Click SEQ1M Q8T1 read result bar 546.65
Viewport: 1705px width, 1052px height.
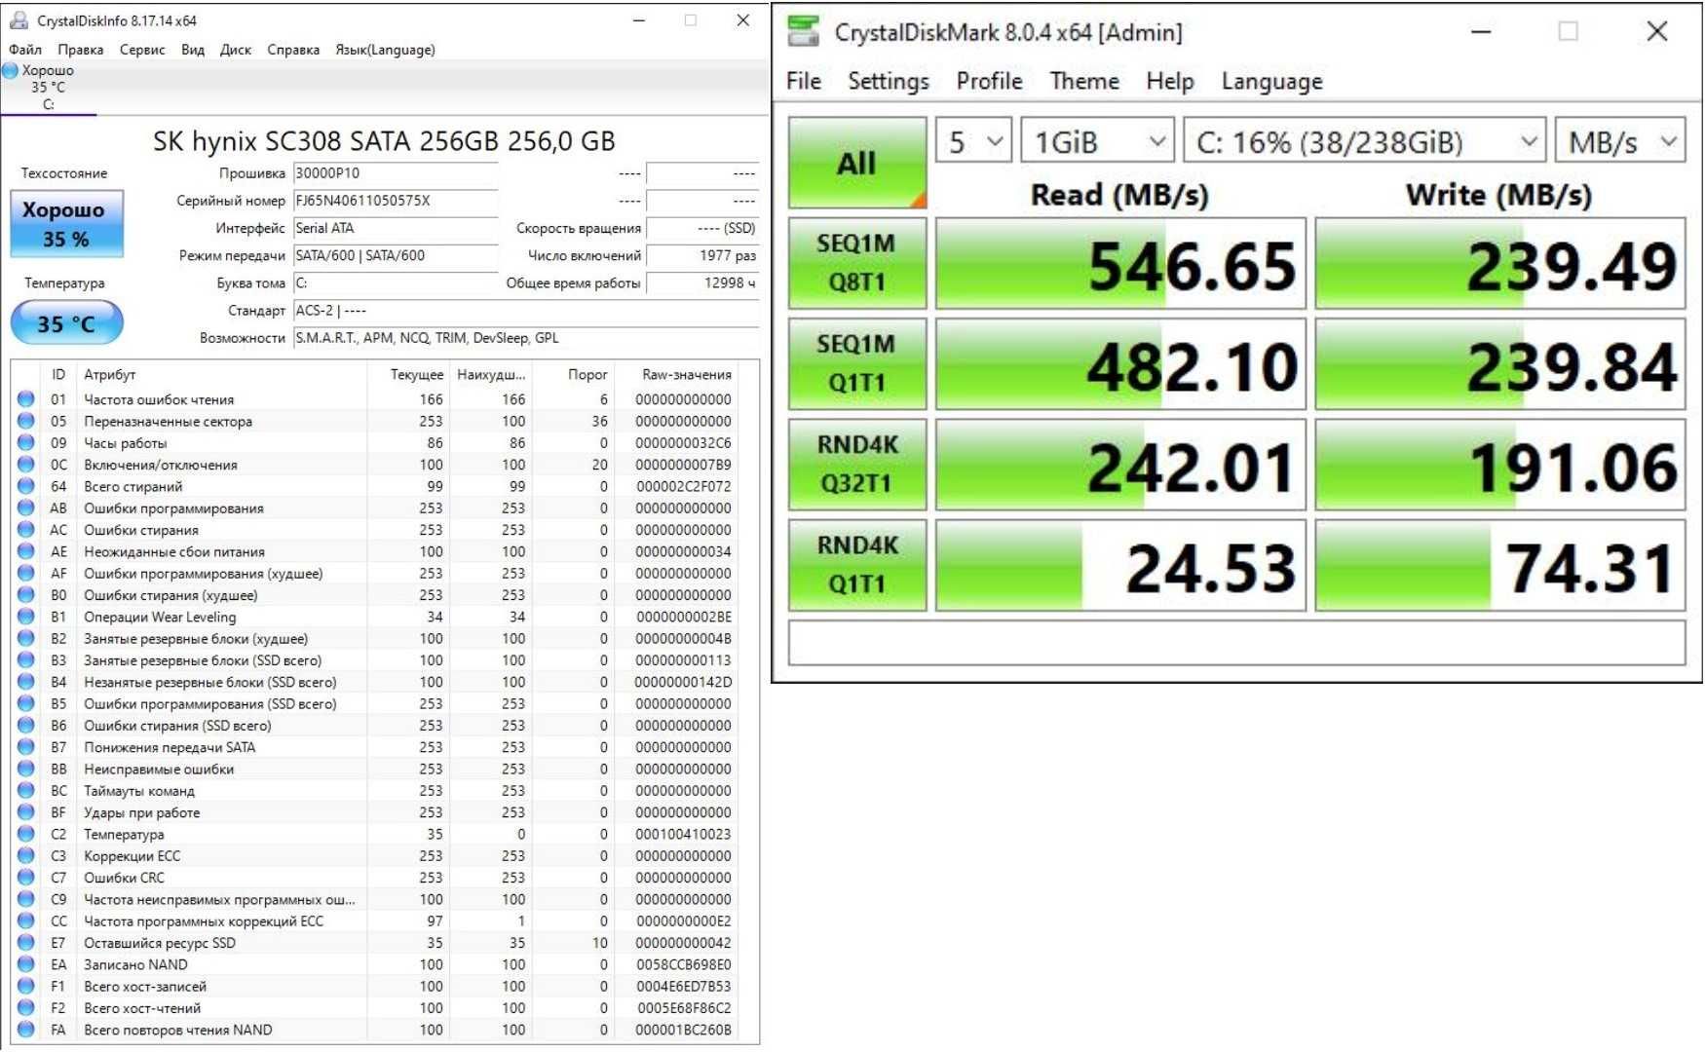click(1120, 263)
